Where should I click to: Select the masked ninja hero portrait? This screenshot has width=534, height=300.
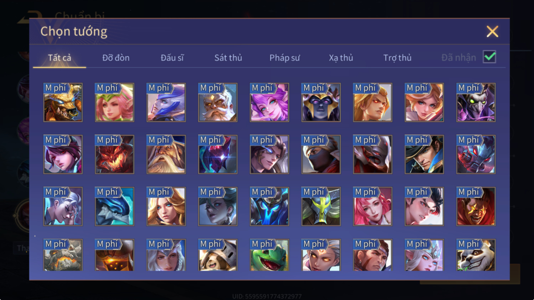point(321,155)
